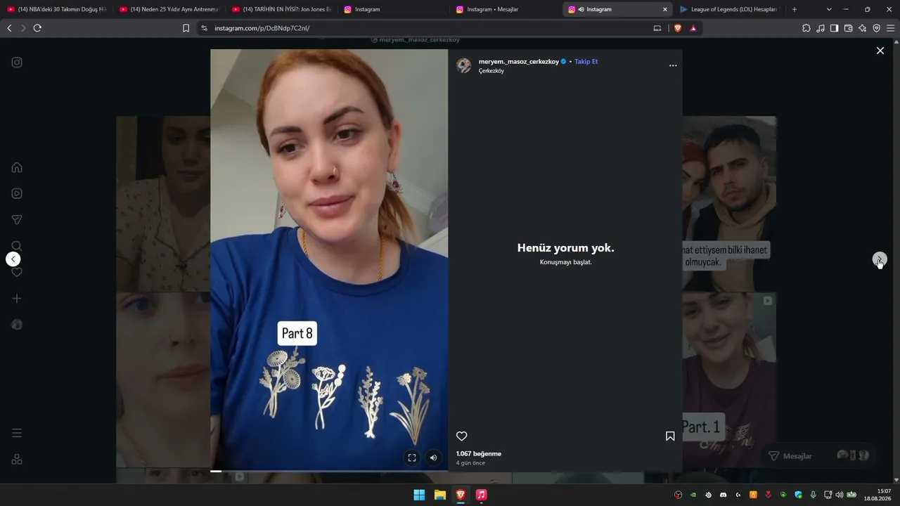Seek on the video progress bar

329,471
